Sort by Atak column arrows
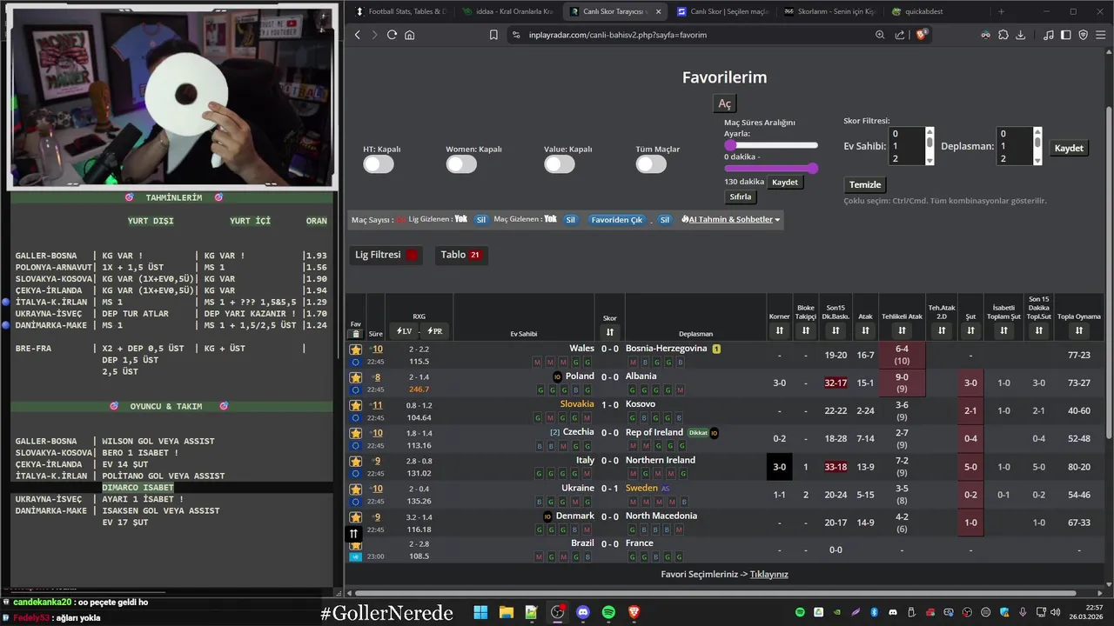The height and width of the screenshot is (626, 1114). point(865,331)
